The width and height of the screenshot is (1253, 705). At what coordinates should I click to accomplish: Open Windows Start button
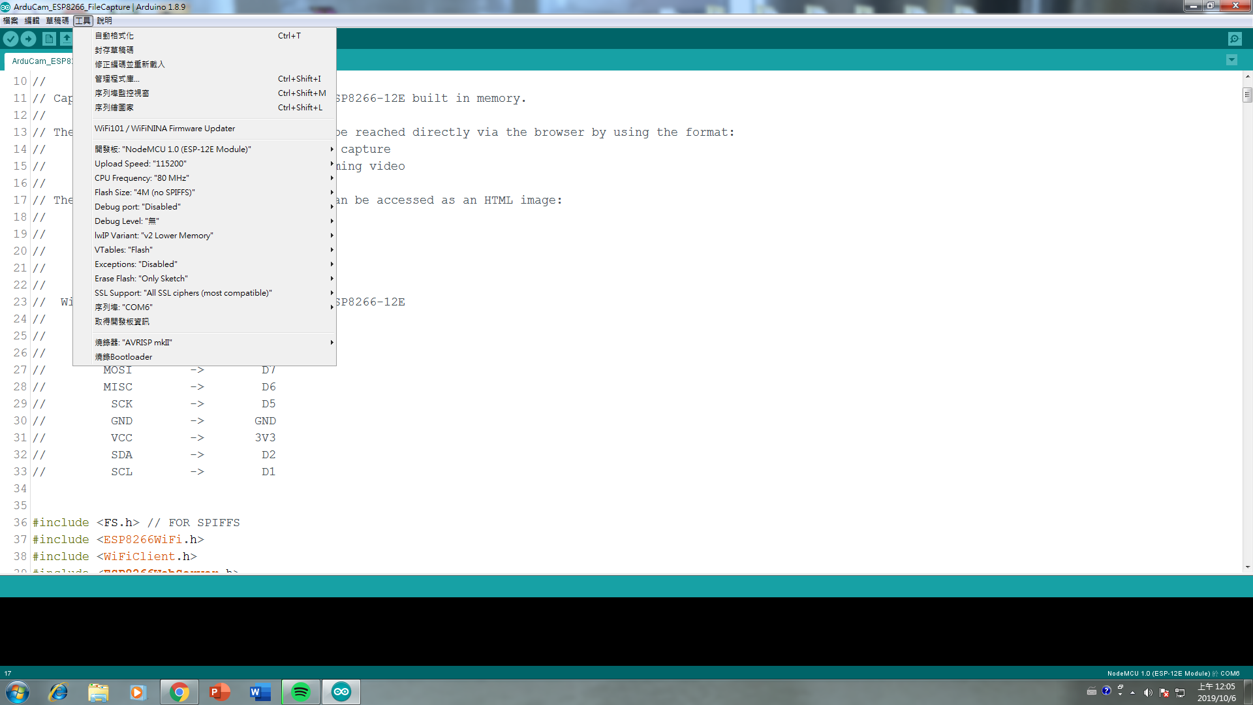pyautogui.click(x=18, y=692)
